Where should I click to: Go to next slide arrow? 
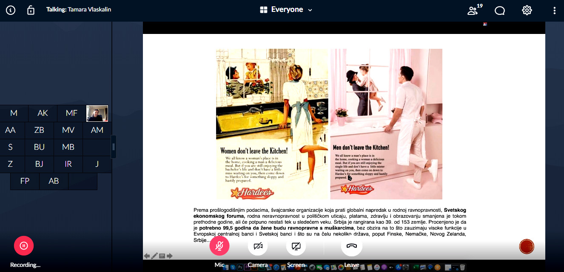(170, 256)
